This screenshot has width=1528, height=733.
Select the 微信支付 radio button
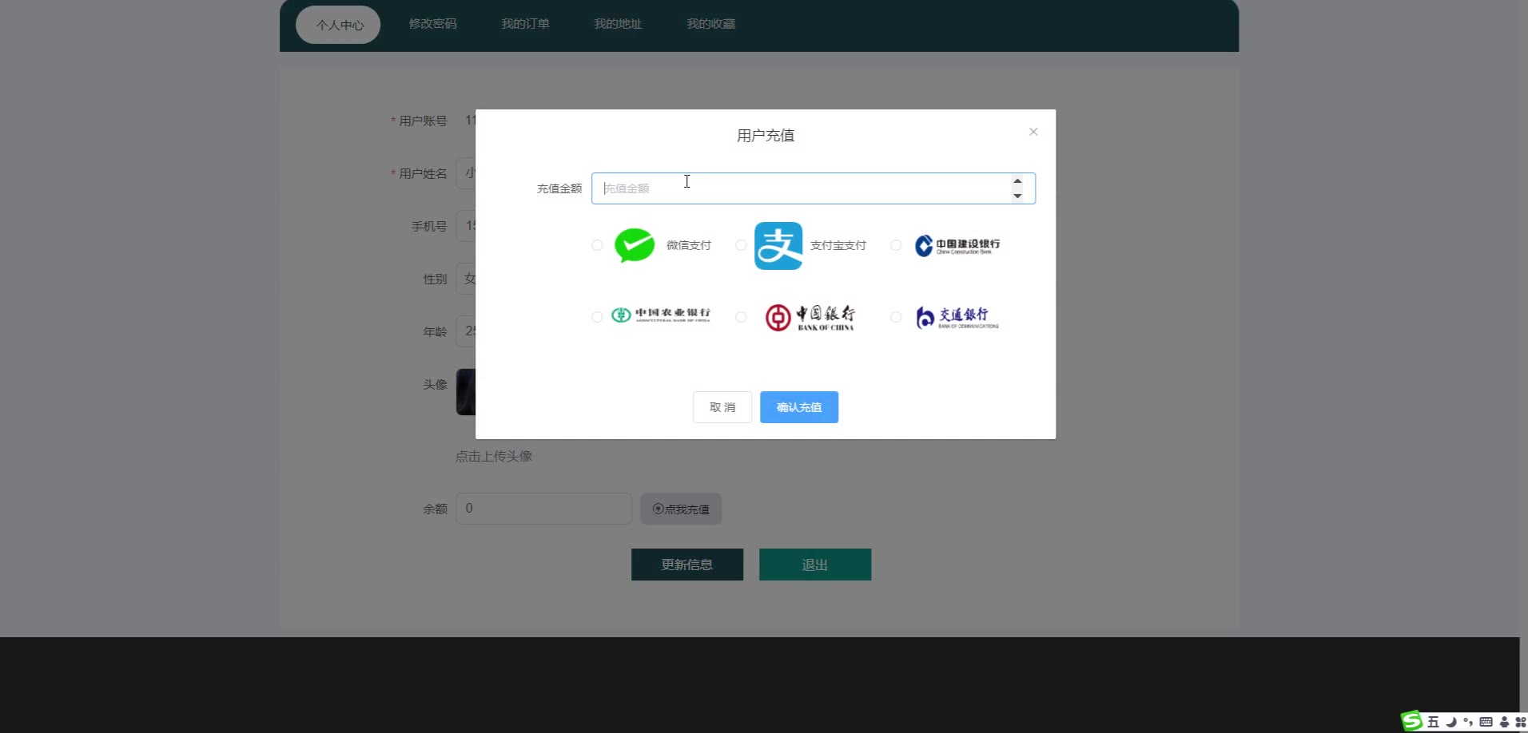point(597,245)
